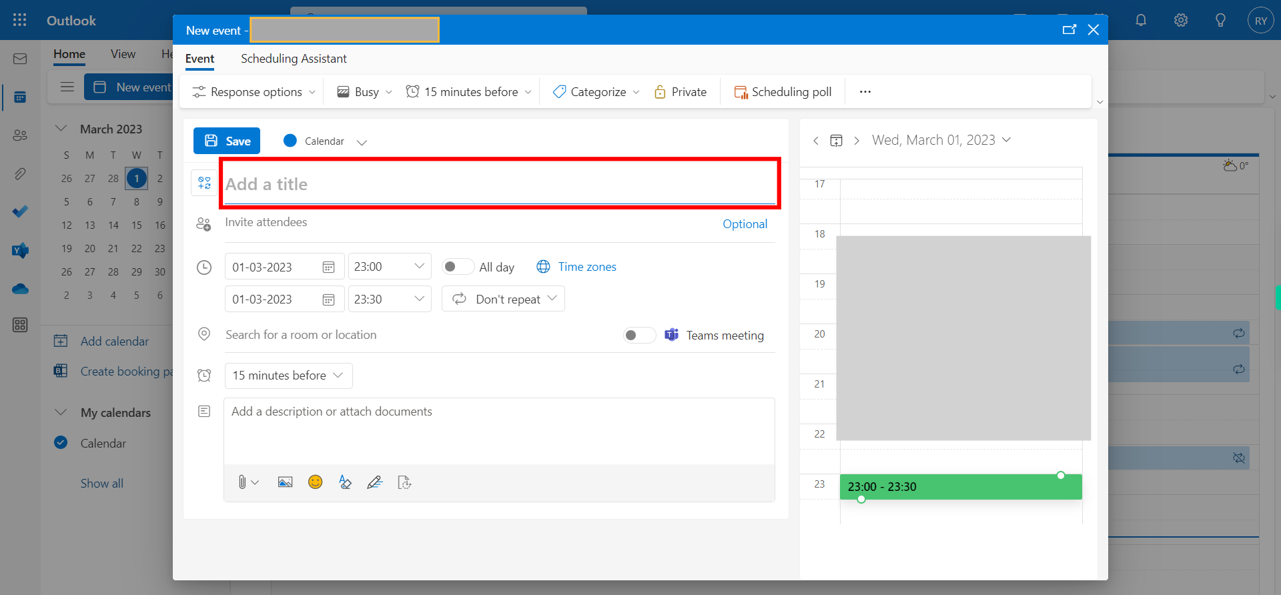Open the Home ribbon tab

click(x=69, y=54)
